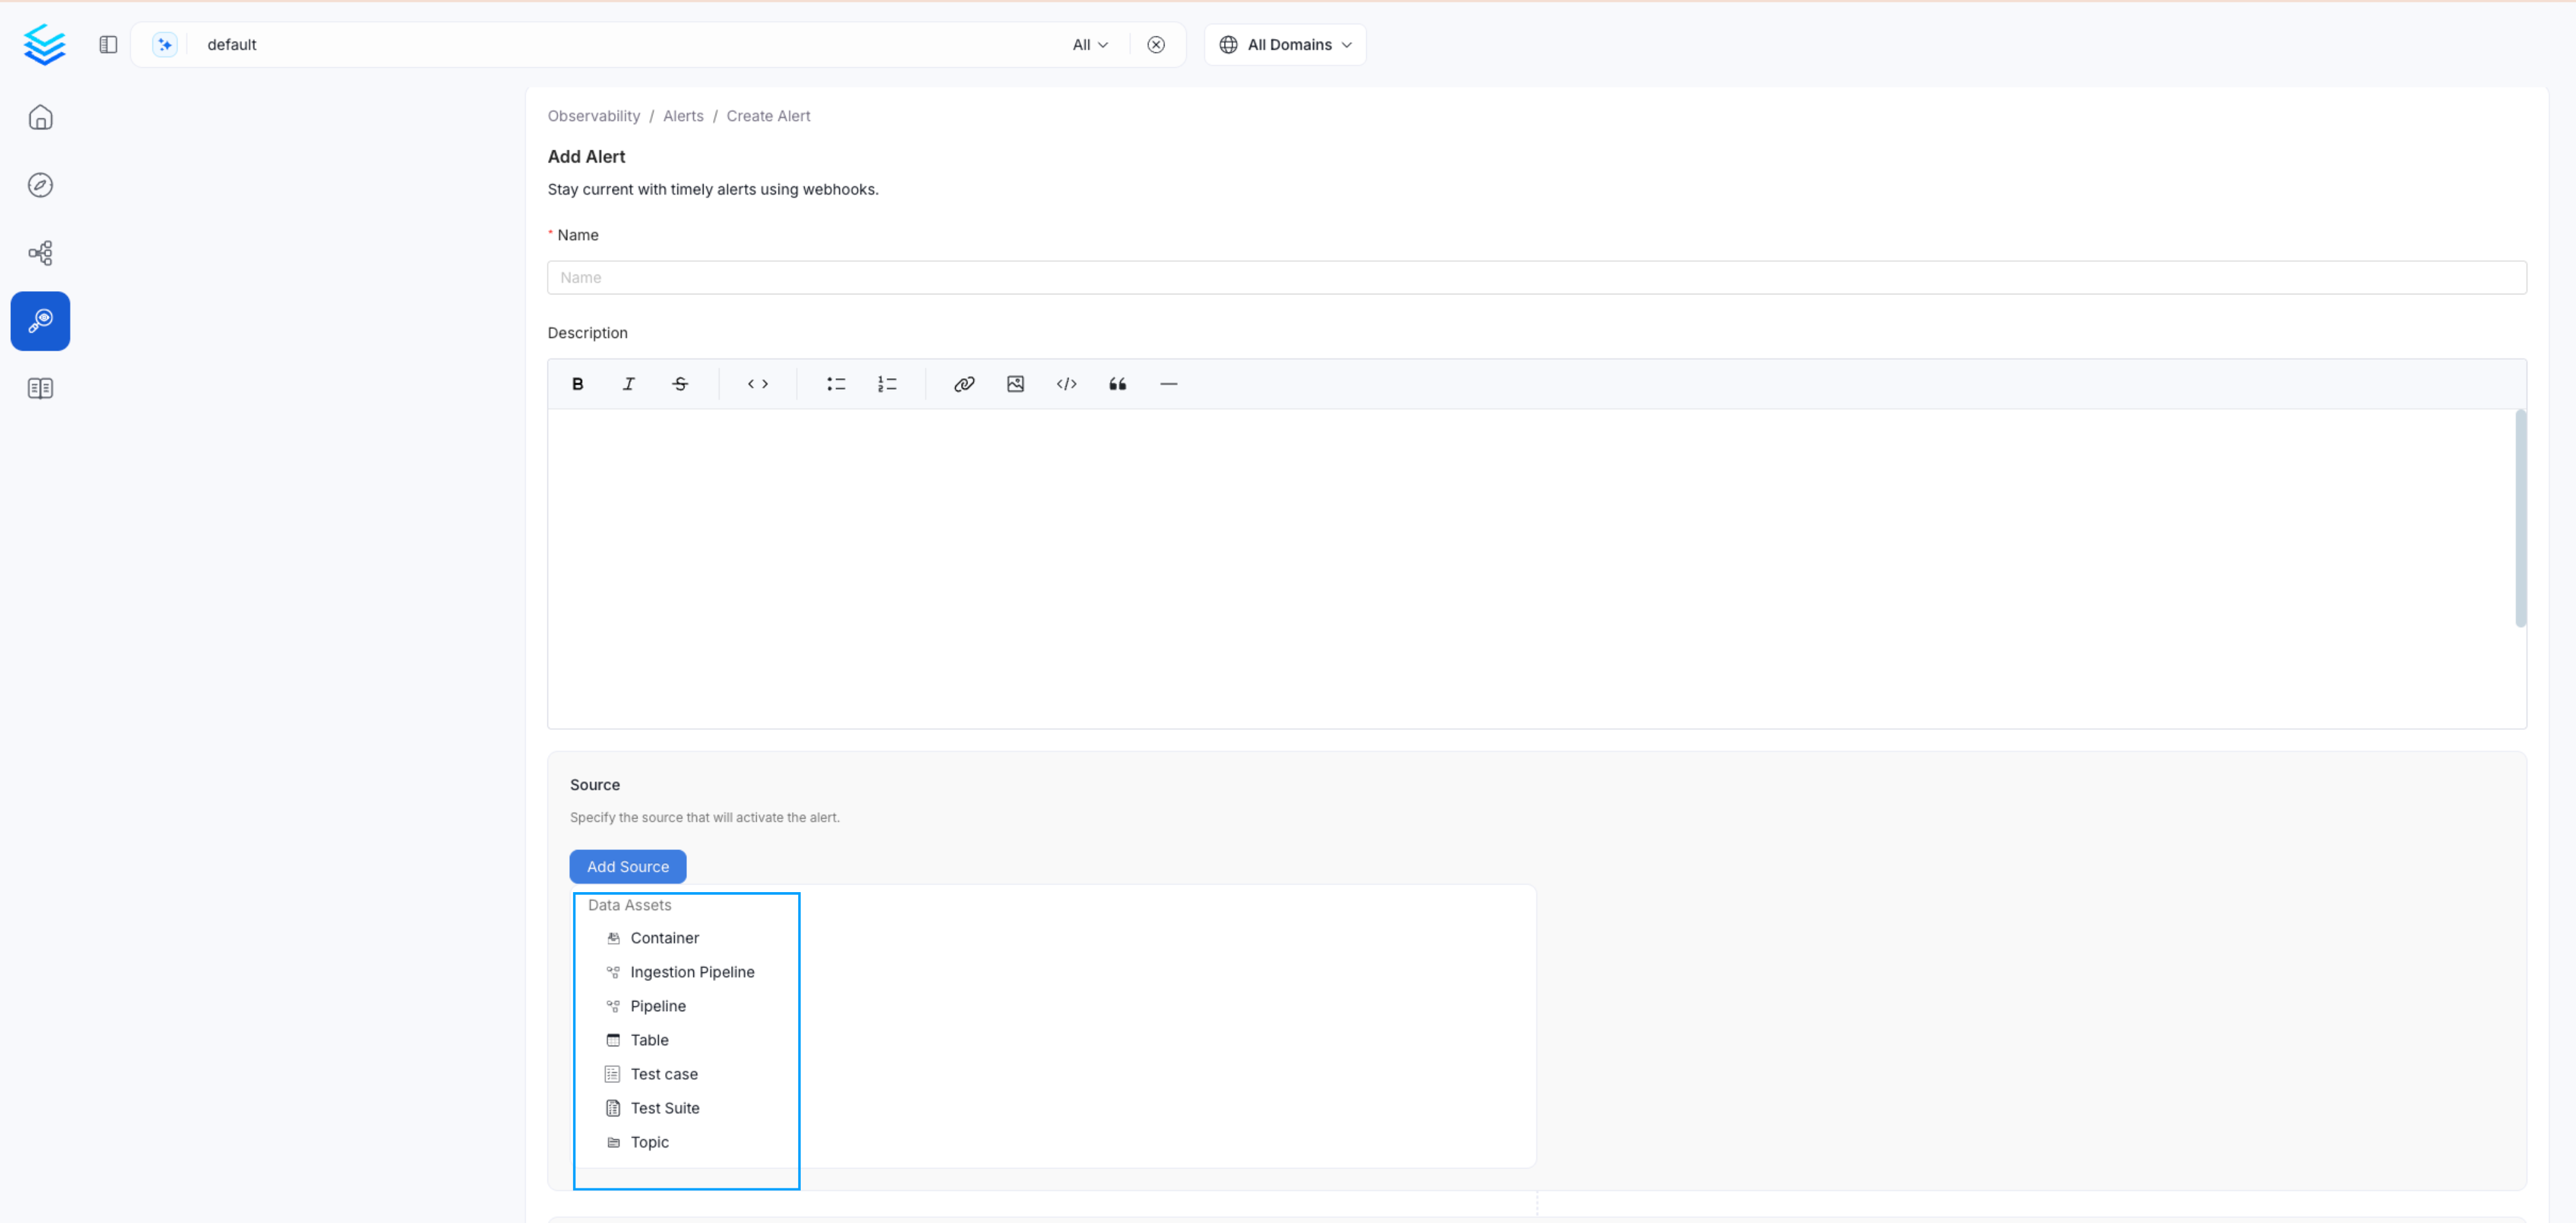Insert a numbered list
The height and width of the screenshot is (1223, 2576).
pos(887,384)
